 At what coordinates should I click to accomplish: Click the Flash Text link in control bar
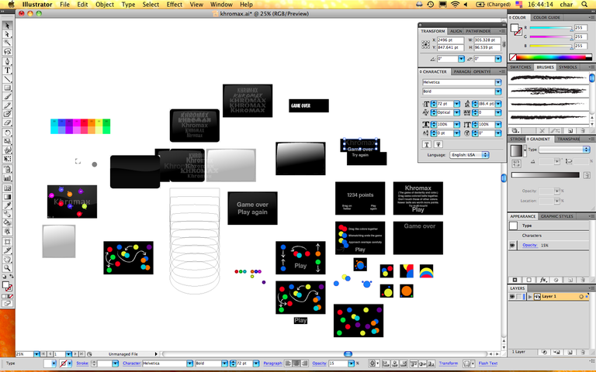(x=488, y=363)
